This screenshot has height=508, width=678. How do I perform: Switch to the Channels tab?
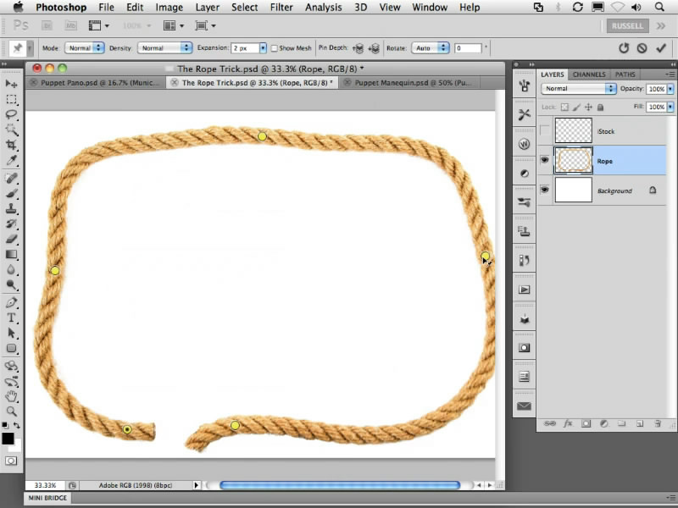(588, 75)
